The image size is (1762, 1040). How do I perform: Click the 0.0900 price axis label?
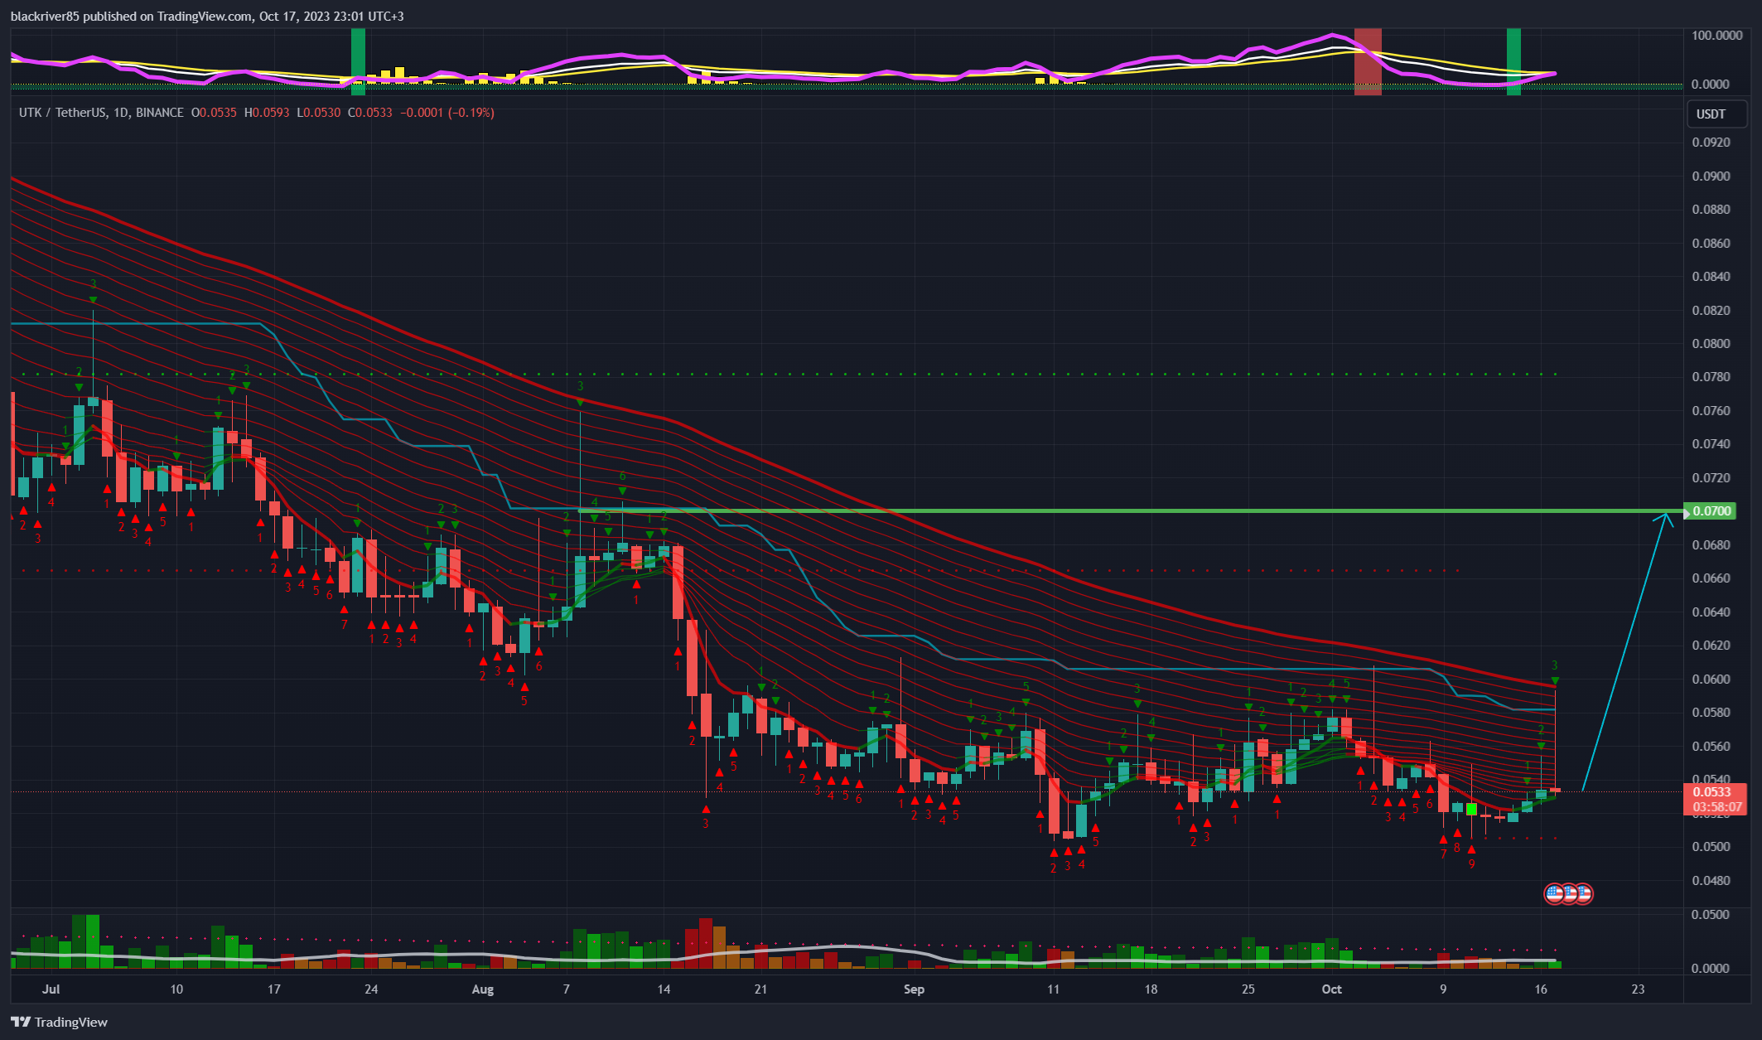pos(1711,176)
